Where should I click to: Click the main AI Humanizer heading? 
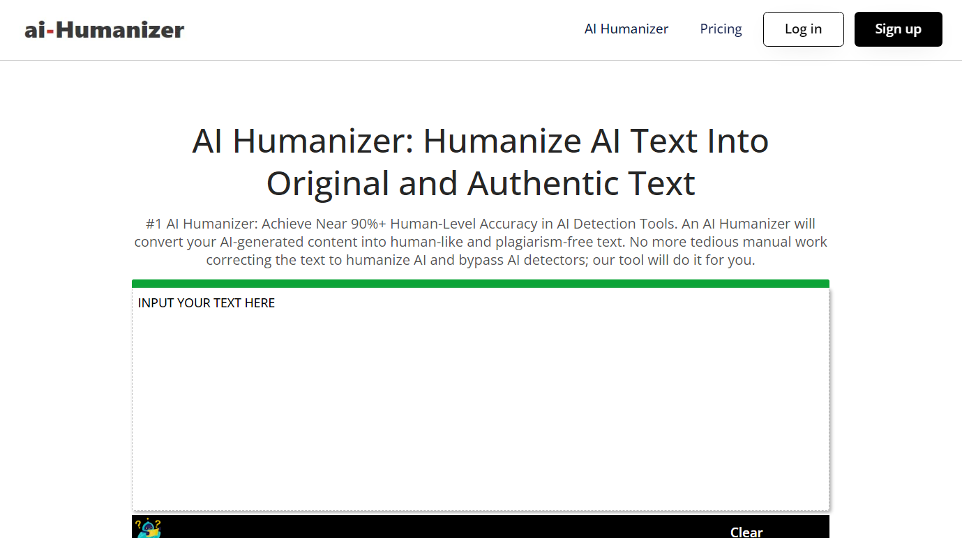point(481,162)
